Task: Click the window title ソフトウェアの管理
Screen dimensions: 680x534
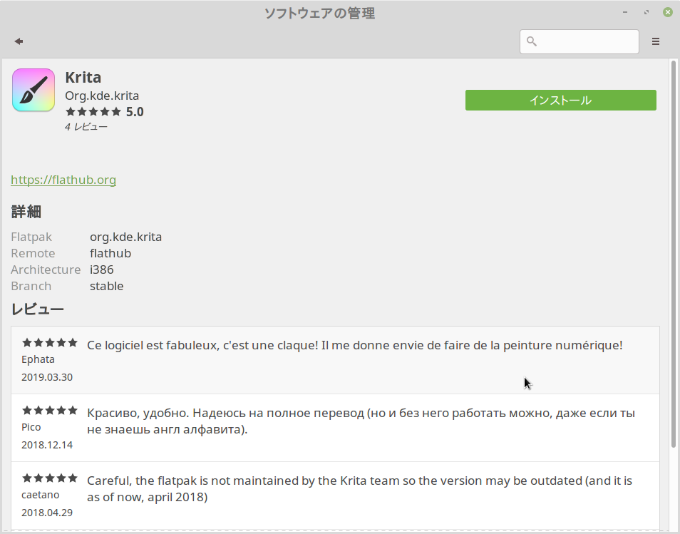Action: click(319, 14)
